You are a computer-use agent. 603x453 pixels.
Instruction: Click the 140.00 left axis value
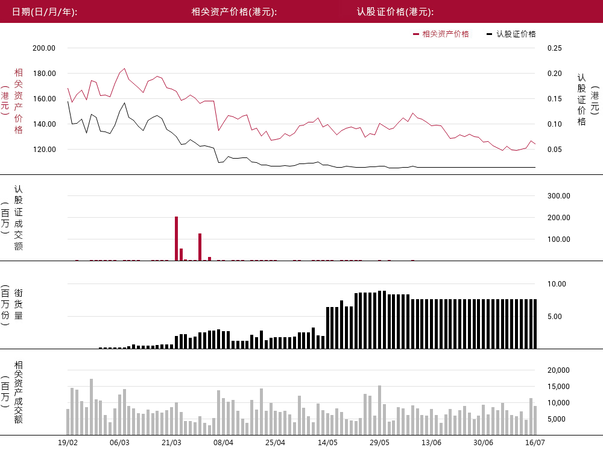point(44,124)
